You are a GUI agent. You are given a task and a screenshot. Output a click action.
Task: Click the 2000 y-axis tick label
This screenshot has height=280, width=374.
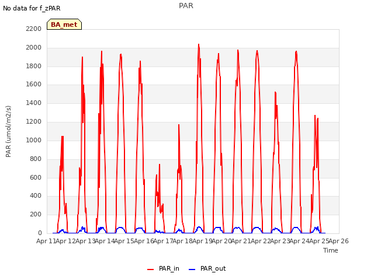pos(34,47)
